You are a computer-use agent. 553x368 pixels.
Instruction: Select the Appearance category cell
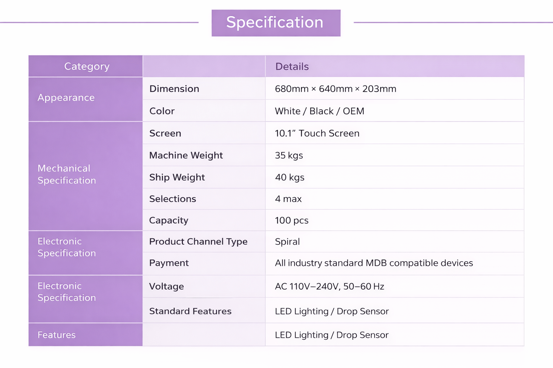tap(66, 98)
